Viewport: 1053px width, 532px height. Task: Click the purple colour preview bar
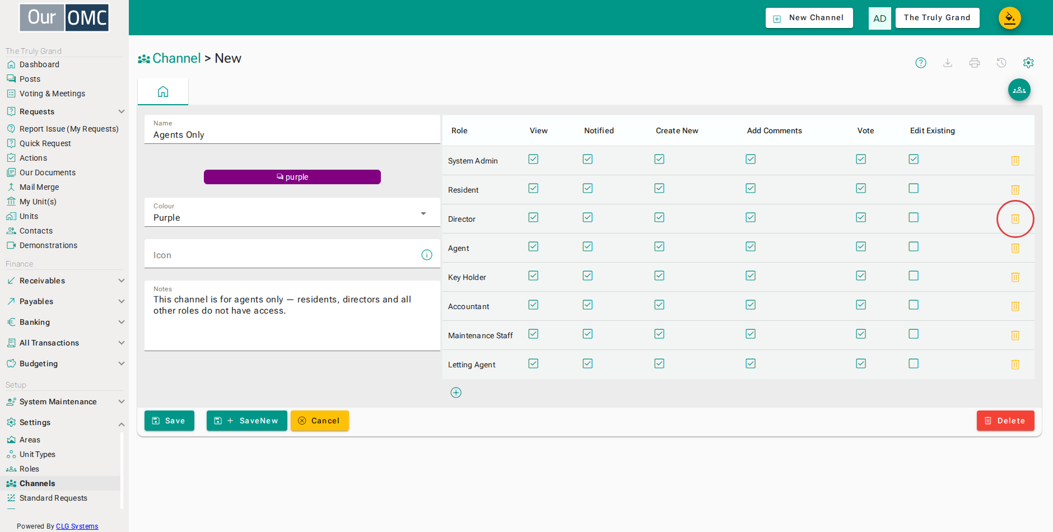pyautogui.click(x=292, y=177)
